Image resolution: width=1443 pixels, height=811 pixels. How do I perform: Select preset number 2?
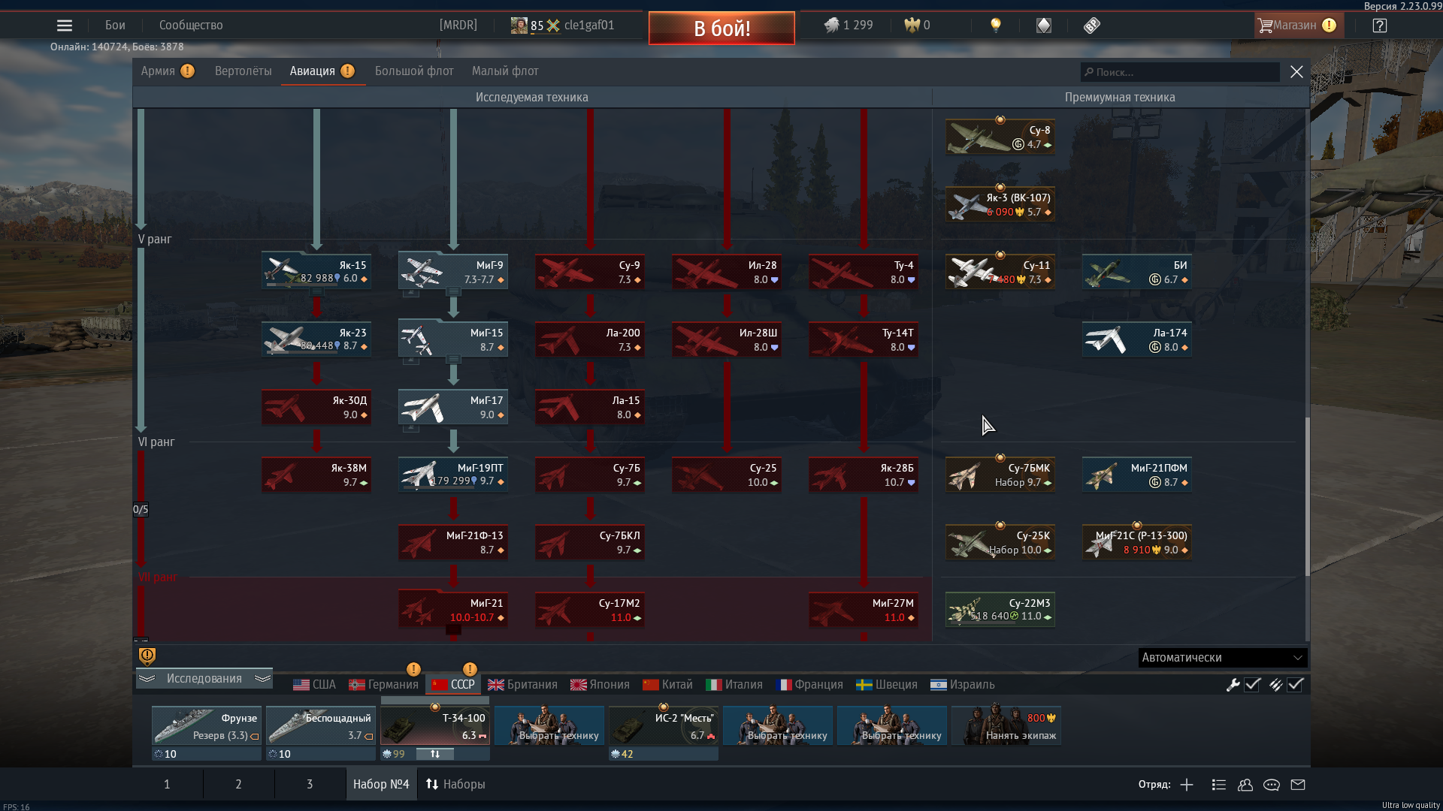pyautogui.click(x=238, y=785)
